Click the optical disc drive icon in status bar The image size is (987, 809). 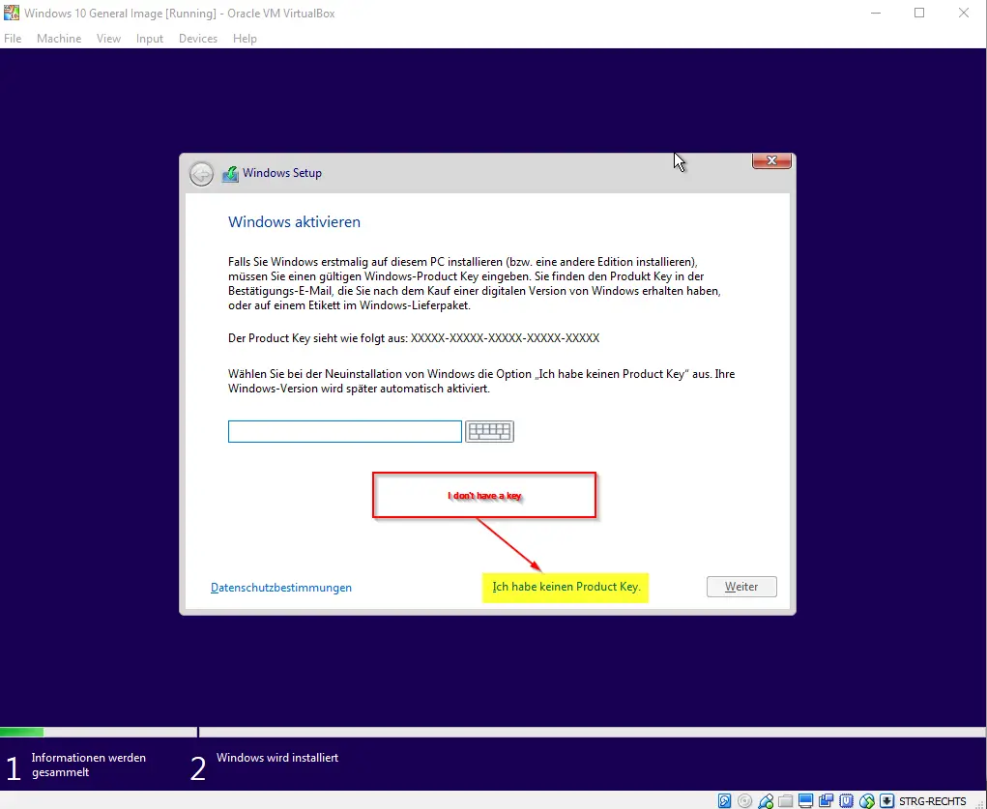[x=744, y=801]
